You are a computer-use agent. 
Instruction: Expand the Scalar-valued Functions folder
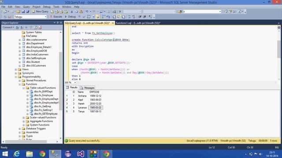[23, 118]
